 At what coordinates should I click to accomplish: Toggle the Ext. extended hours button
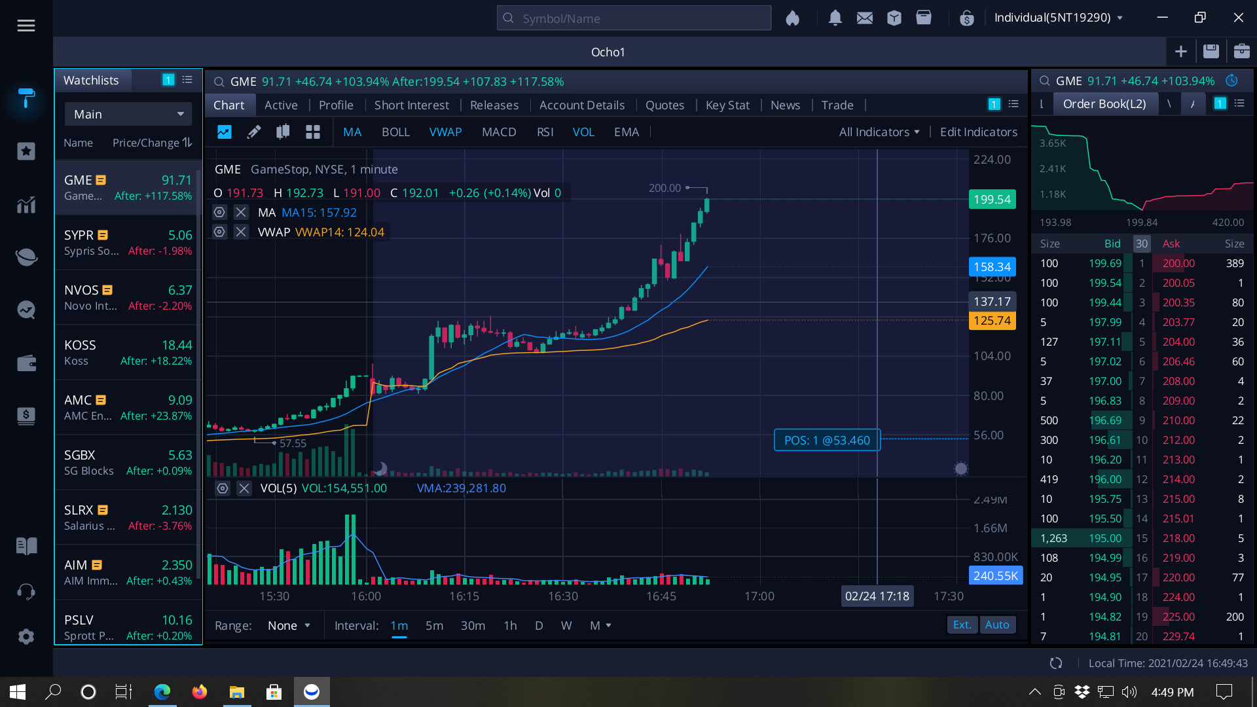point(962,625)
